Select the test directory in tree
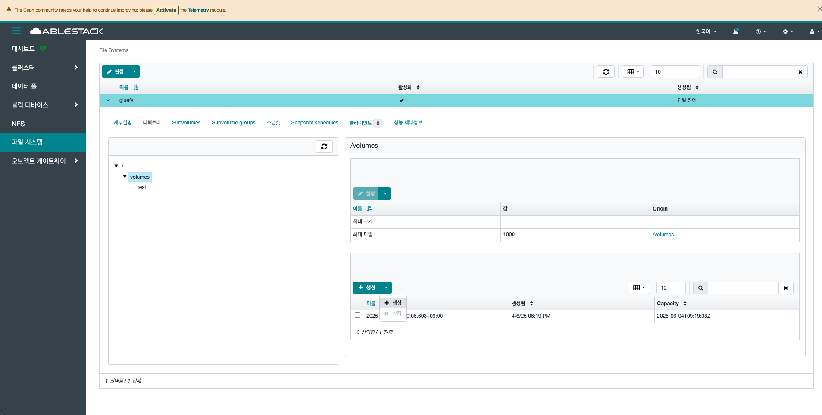This screenshot has width=822, height=415. 142,187
